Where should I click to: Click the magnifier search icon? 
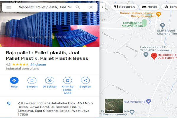pyautogui.click(x=78, y=7)
